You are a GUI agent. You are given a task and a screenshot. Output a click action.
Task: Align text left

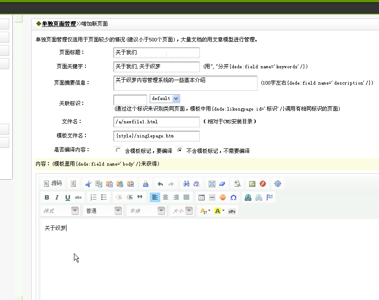pos(155,197)
